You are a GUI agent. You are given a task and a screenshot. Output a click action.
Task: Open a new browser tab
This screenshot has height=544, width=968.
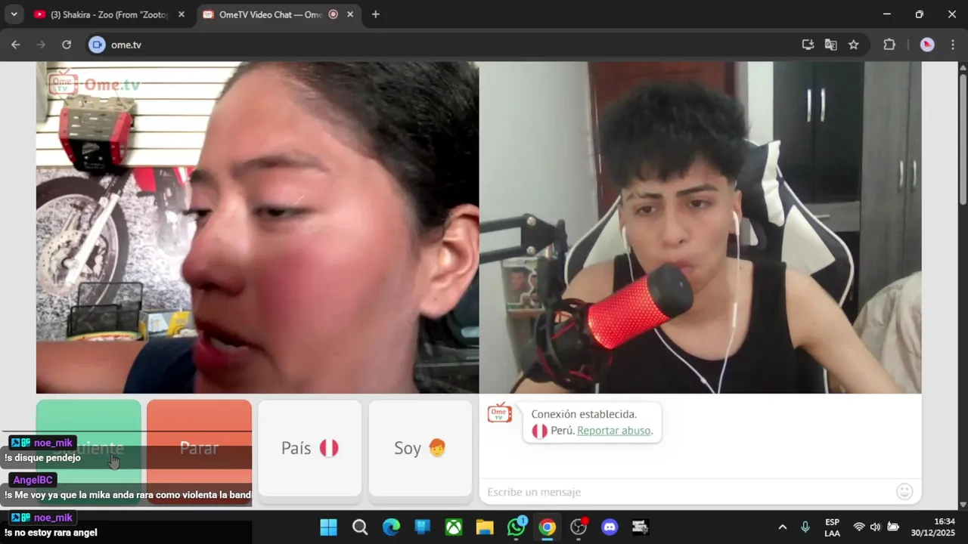375,14
